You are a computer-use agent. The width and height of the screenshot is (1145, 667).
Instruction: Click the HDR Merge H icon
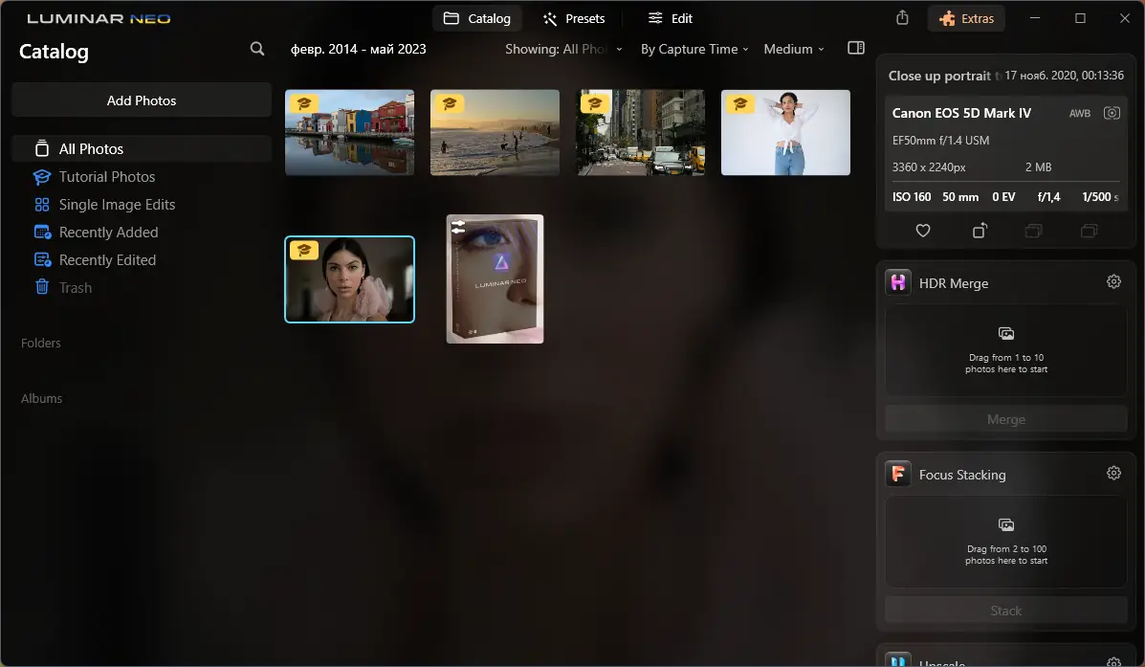click(898, 282)
